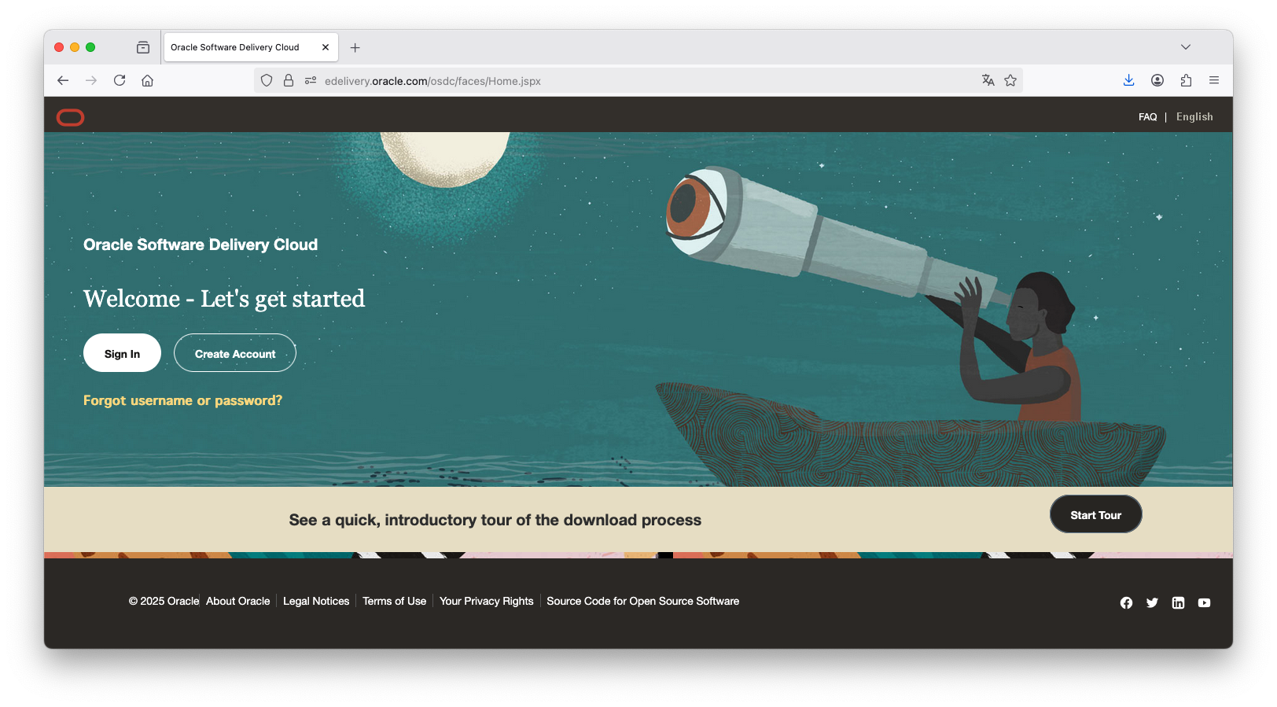Open Forgot username or password link
This screenshot has width=1277, height=707.
[182, 400]
